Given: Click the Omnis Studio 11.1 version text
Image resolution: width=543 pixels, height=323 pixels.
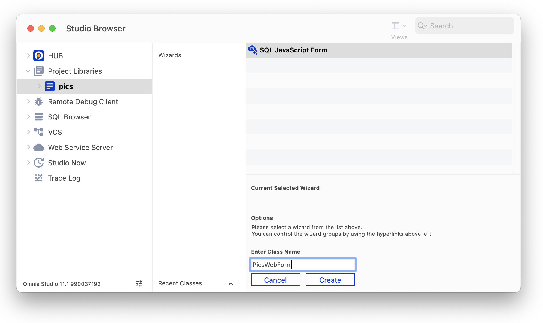Looking at the screenshot, I should (62, 284).
